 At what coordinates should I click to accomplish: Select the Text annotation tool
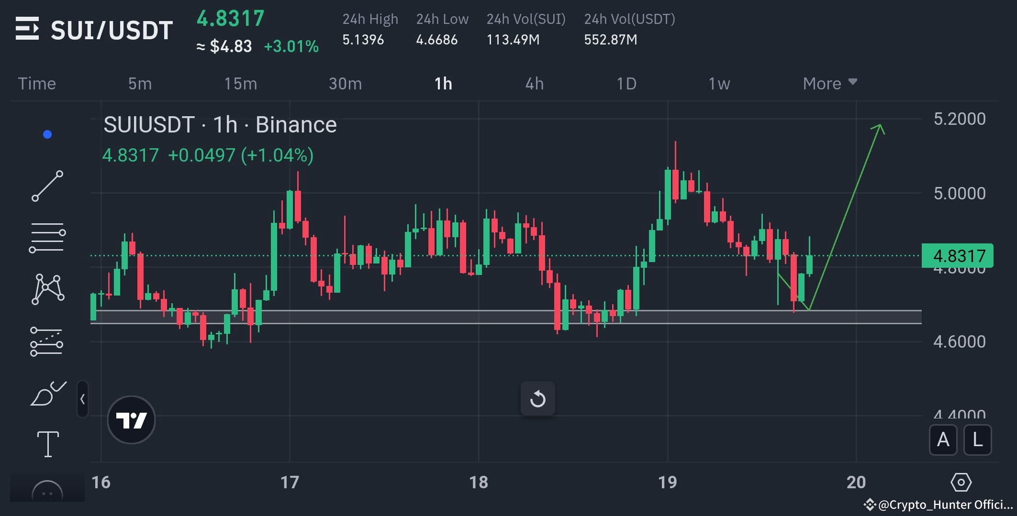coord(47,444)
